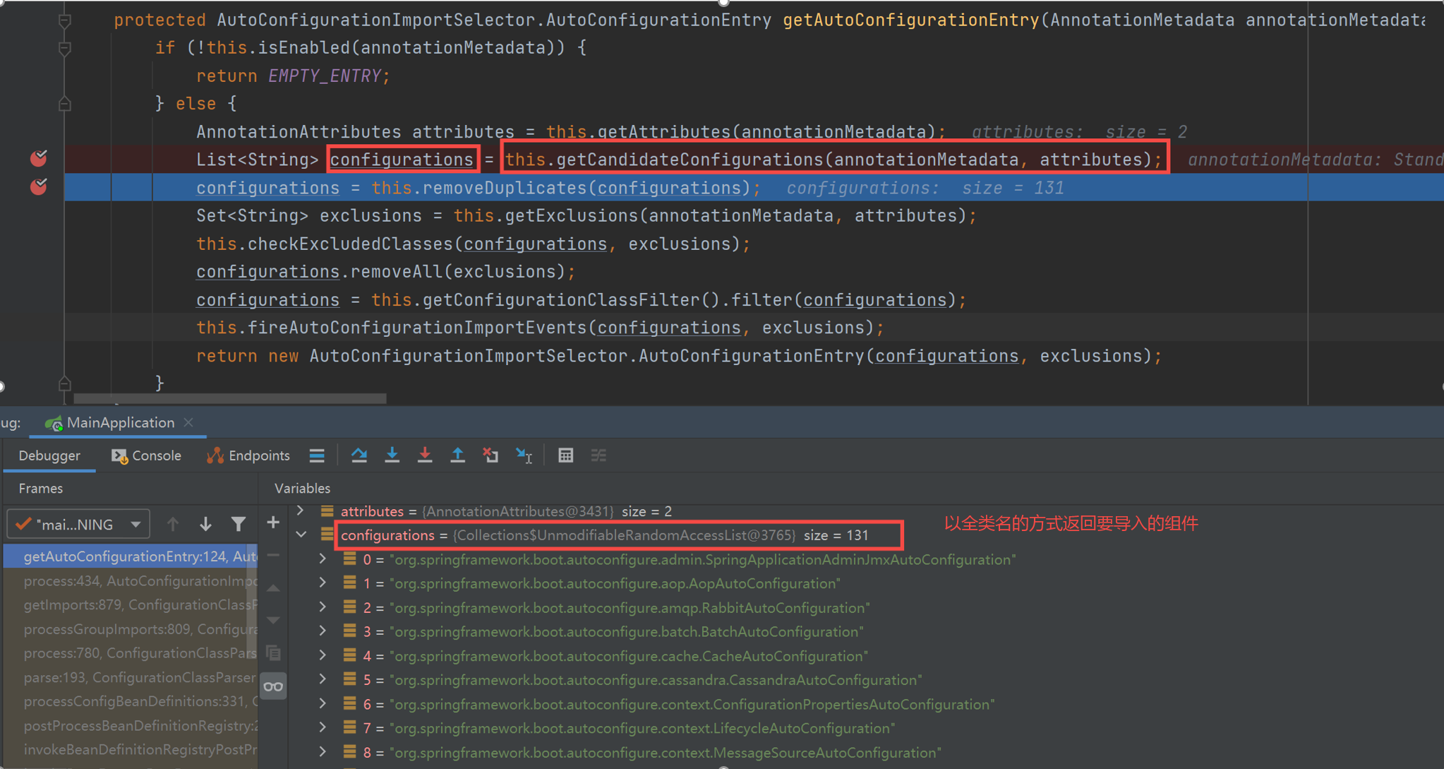Toggle breakpoint on removeDuplicates line
This screenshot has width=1444, height=769.
(39, 187)
